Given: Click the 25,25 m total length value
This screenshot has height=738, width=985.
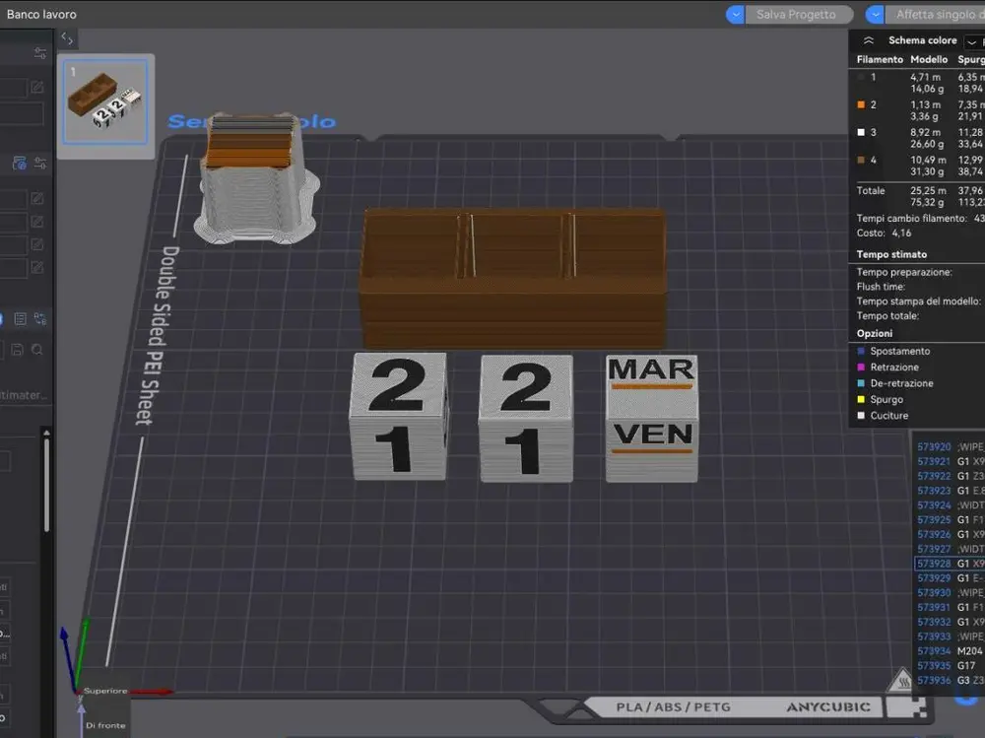Looking at the screenshot, I should [x=928, y=190].
